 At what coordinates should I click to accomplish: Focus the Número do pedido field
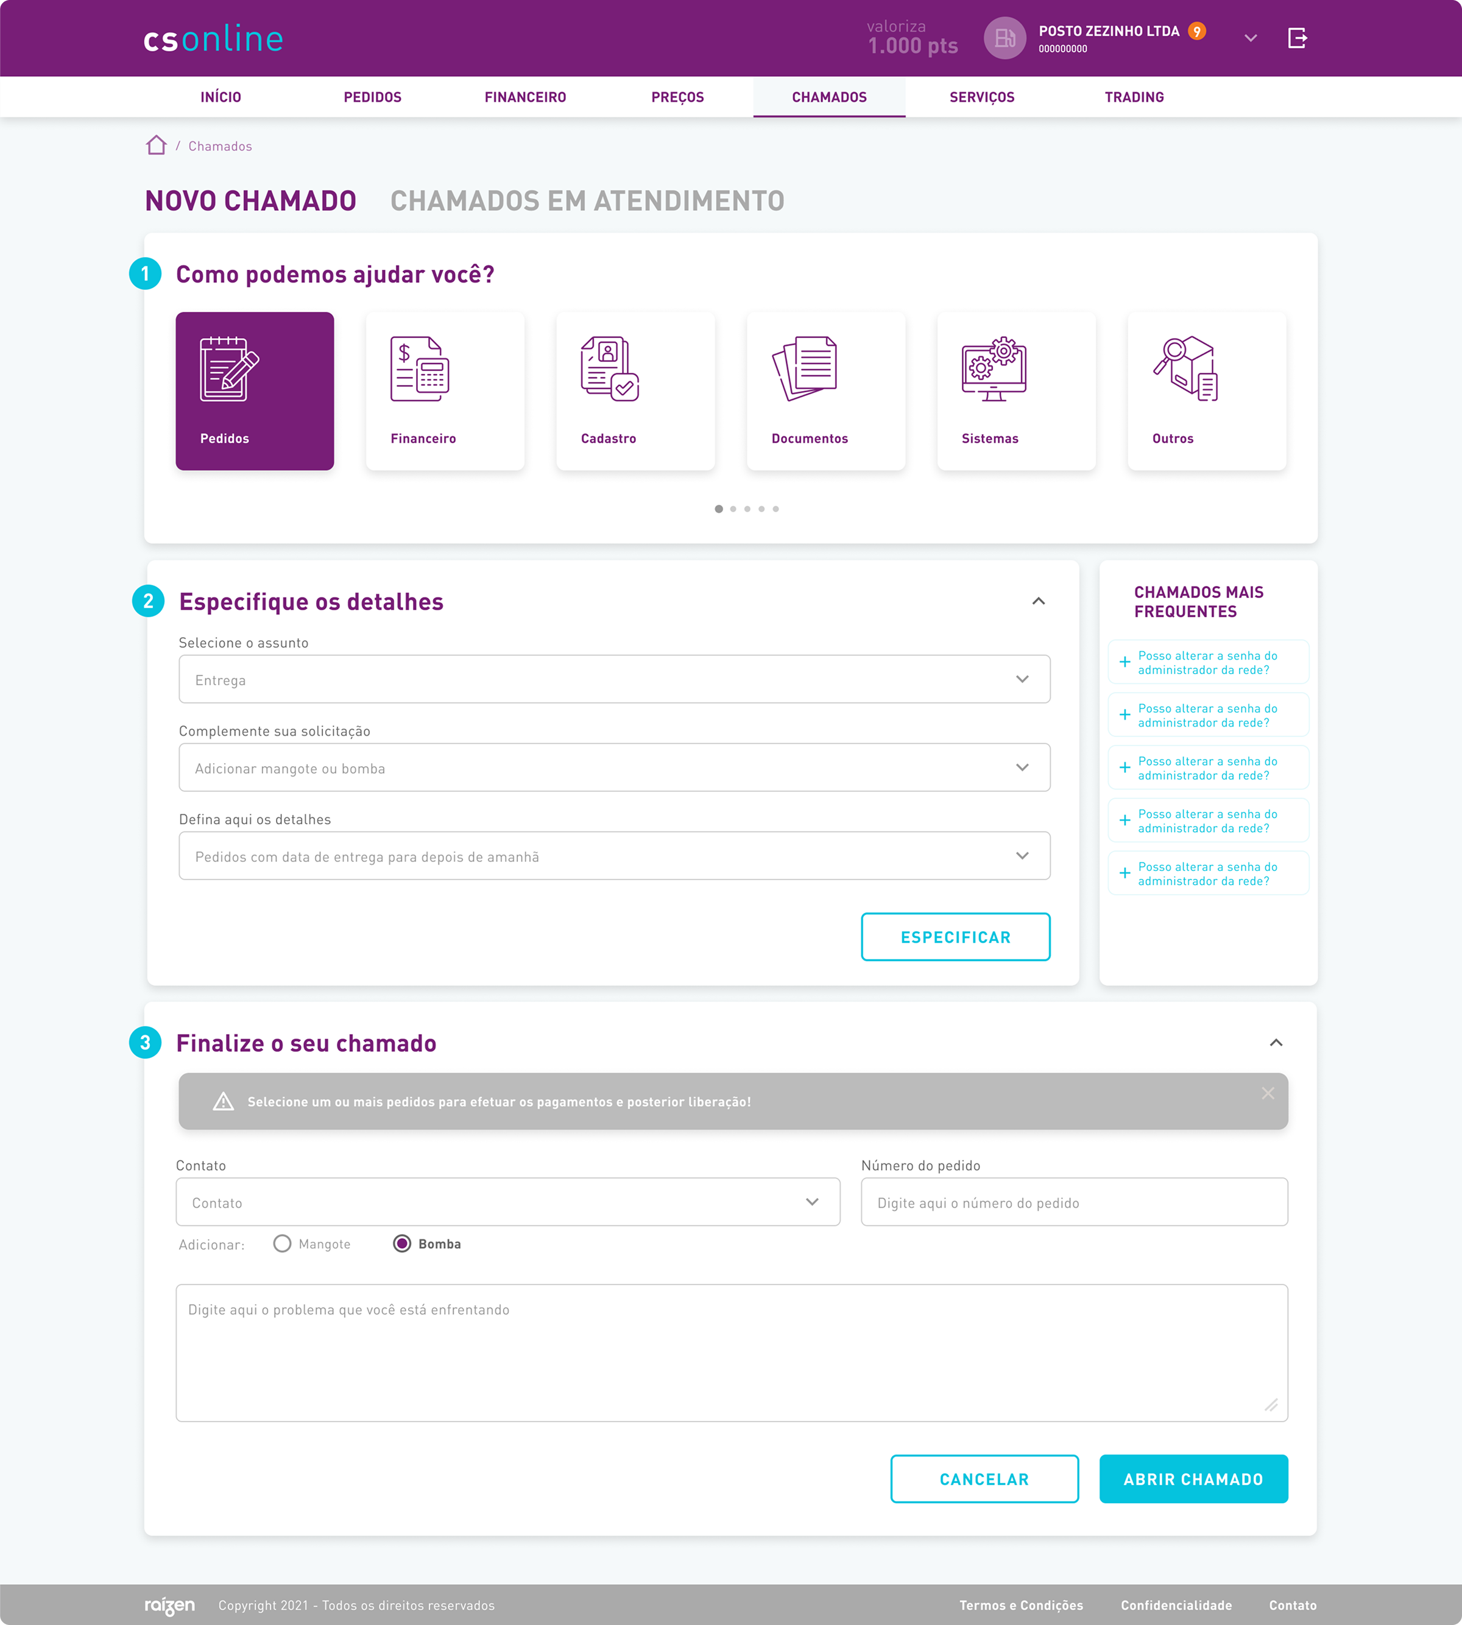(x=1073, y=1202)
